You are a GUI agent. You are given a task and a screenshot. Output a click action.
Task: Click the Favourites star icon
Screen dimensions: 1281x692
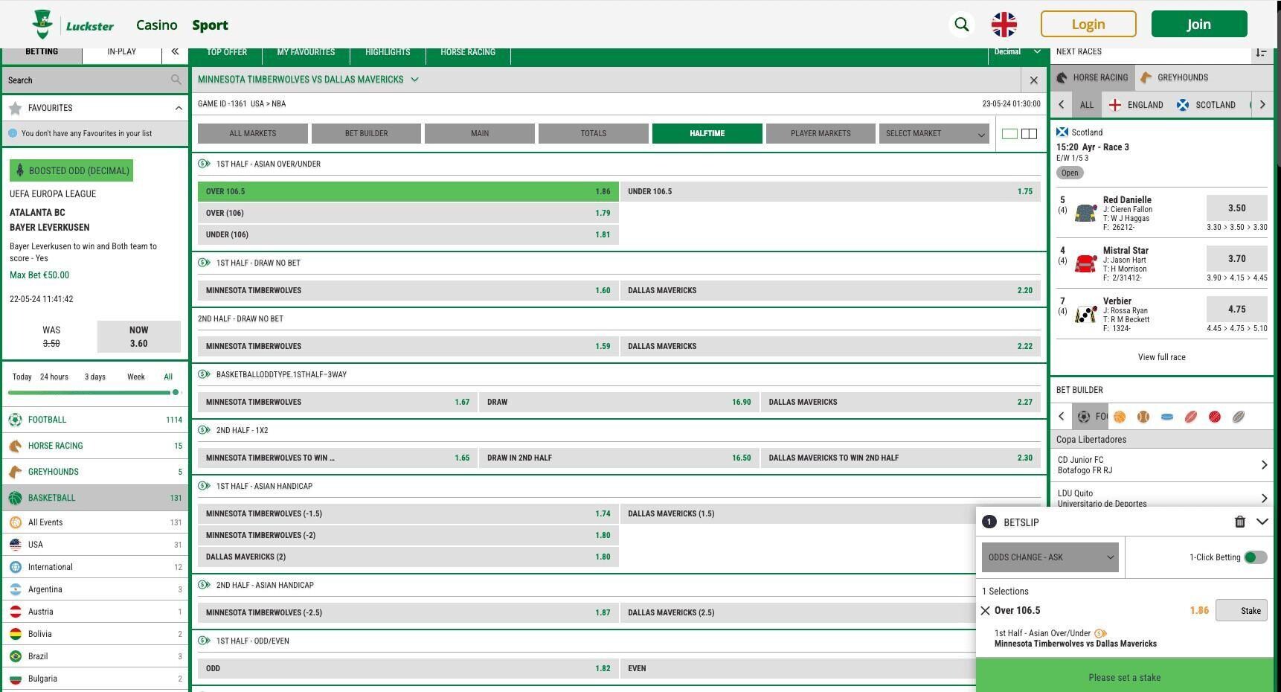click(x=15, y=108)
